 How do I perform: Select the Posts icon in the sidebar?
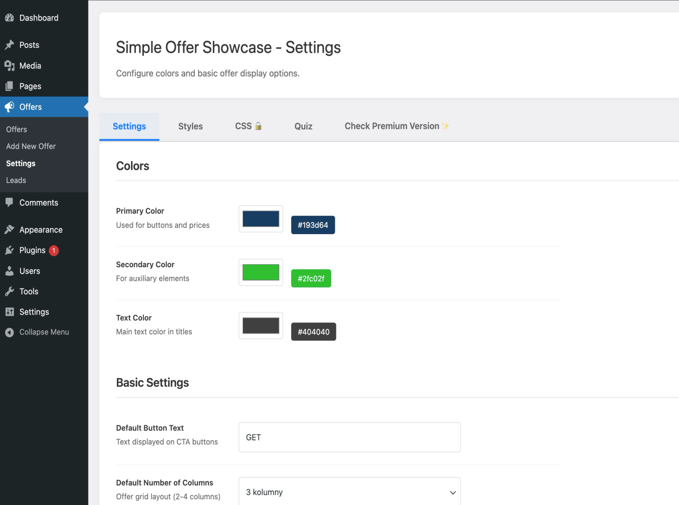click(x=9, y=45)
